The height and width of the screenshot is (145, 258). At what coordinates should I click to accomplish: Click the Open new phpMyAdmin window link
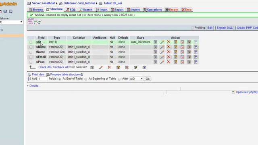point(246,92)
